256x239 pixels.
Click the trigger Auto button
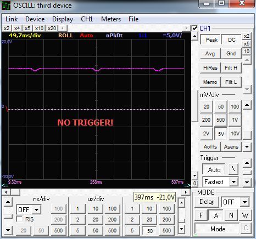point(214,170)
